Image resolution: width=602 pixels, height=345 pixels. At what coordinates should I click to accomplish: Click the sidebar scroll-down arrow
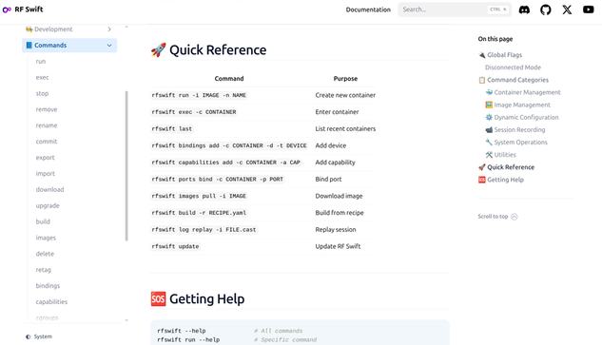126,320
